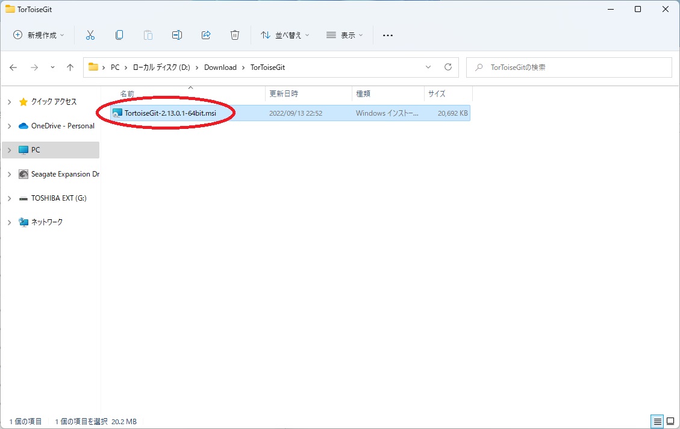
Task: Click the msi installer file icon
Action: tap(117, 113)
